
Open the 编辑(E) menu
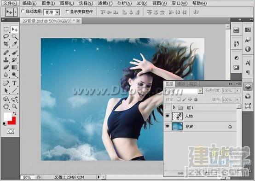point(29,3)
